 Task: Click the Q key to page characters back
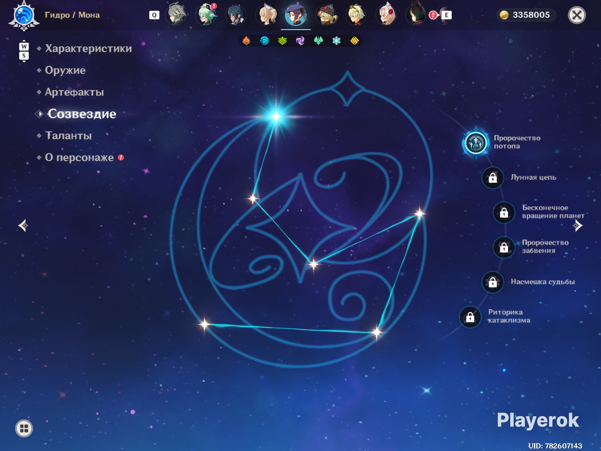(x=154, y=15)
